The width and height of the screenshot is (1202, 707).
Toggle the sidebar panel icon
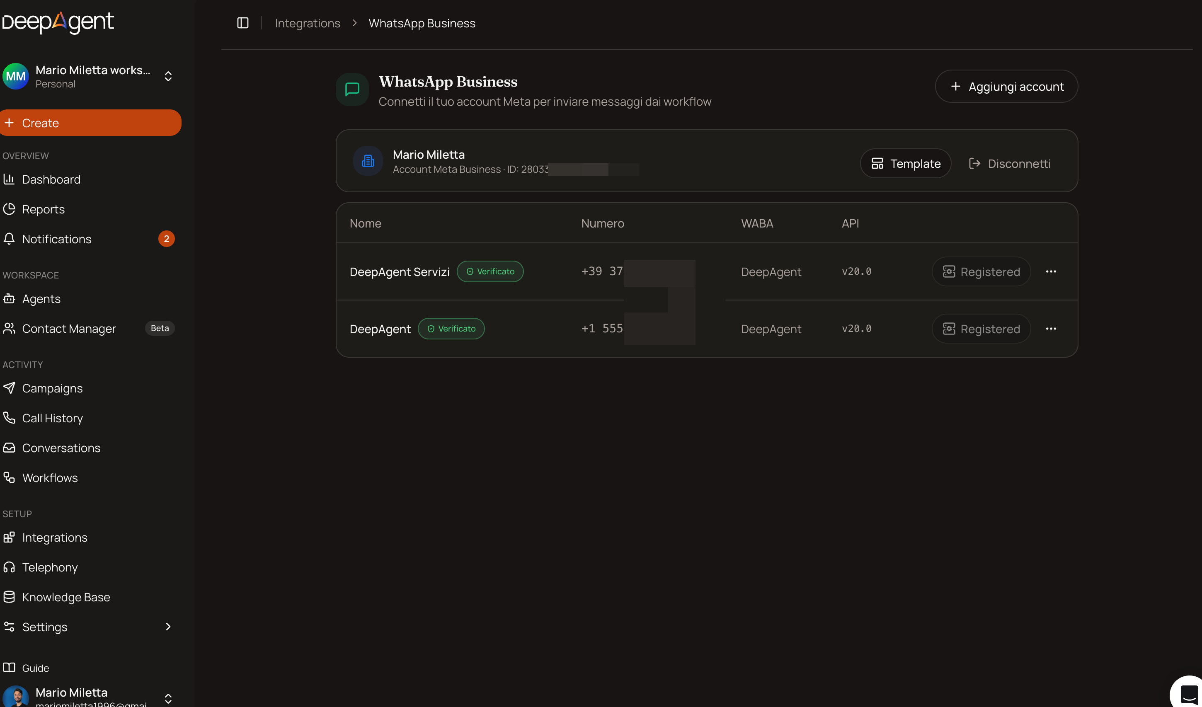(243, 23)
